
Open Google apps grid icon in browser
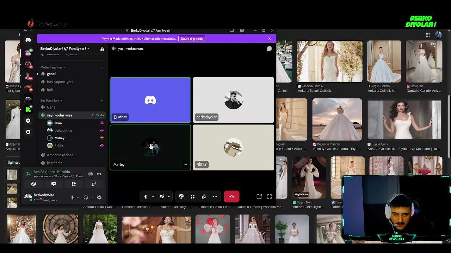point(427,35)
